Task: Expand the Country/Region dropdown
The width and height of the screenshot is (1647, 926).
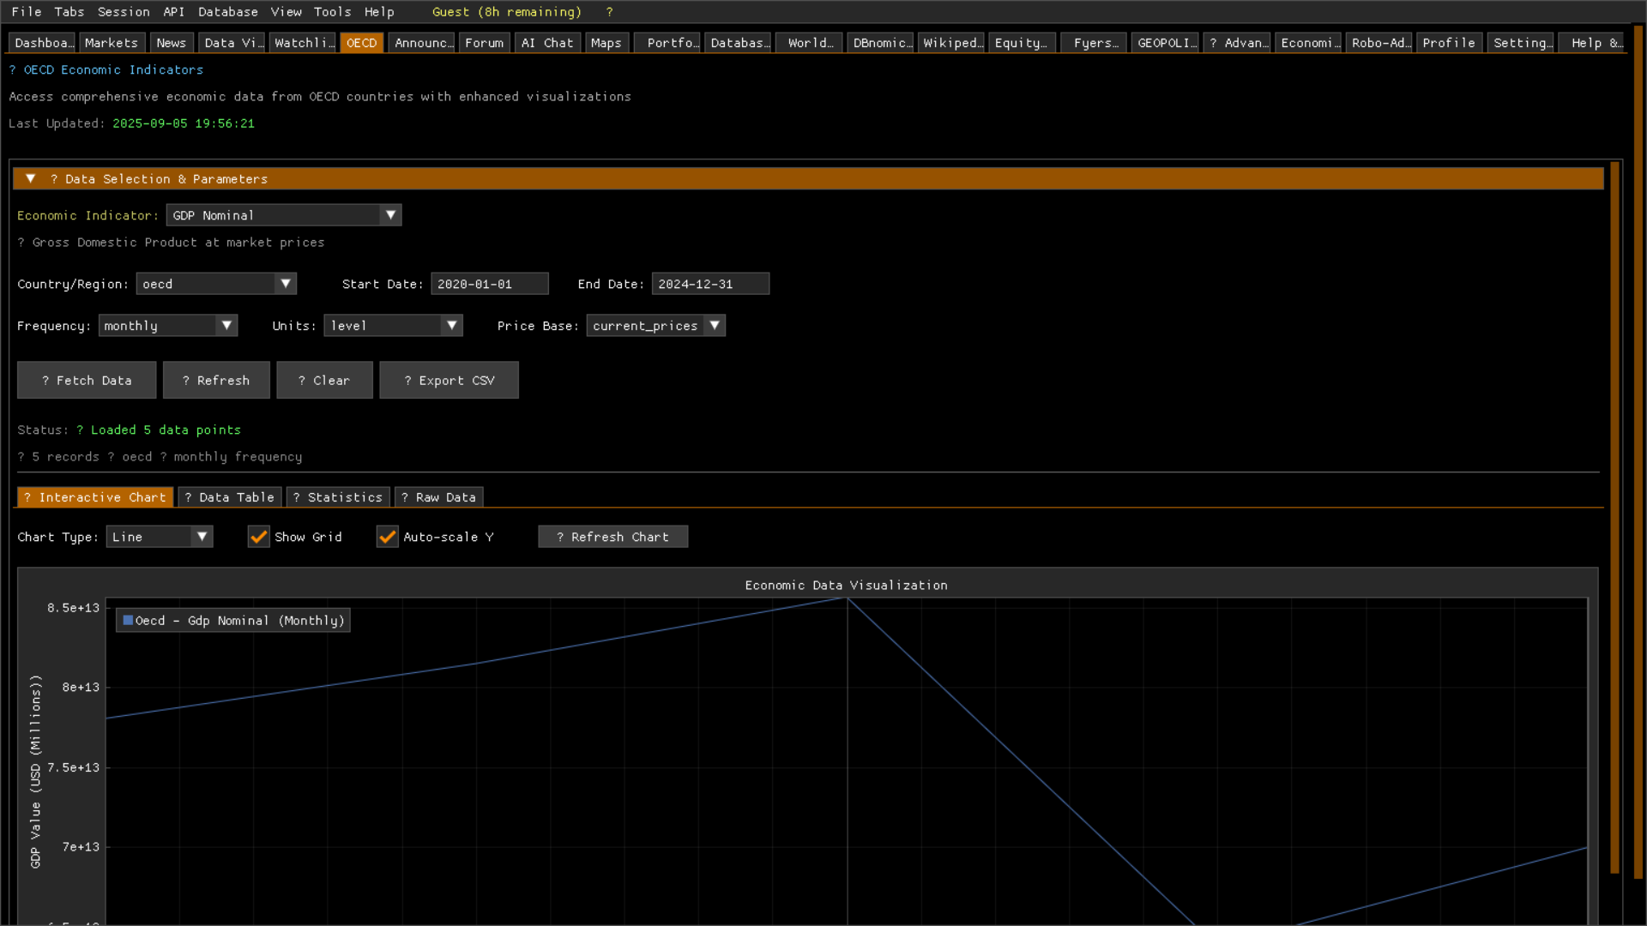Action: point(286,284)
